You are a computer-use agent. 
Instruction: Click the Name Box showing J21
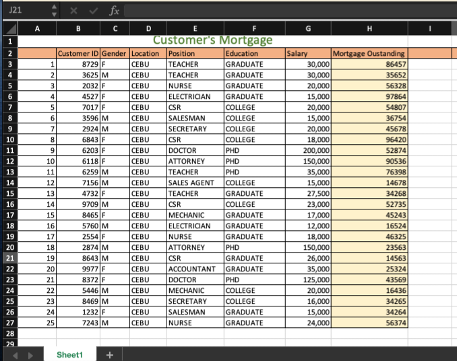pos(26,11)
